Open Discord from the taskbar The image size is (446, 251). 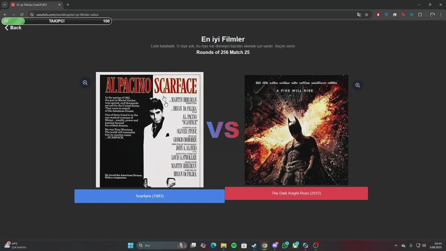(x=275, y=245)
